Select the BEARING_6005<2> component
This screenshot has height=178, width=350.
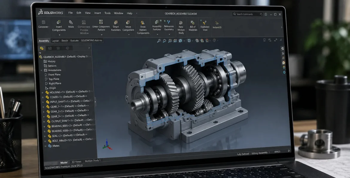71,126
